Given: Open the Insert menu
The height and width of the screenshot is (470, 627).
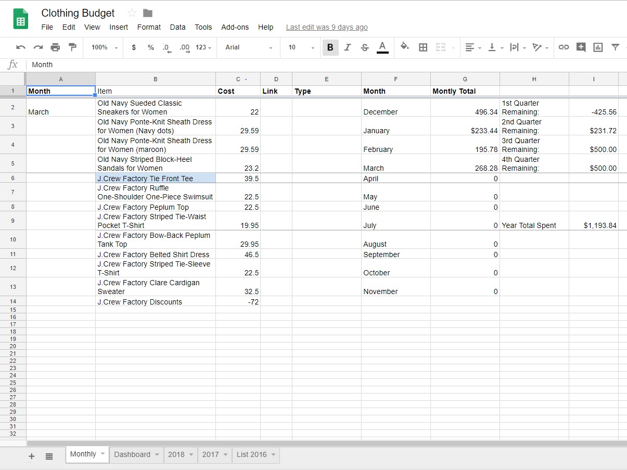Looking at the screenshot, I should (119, 27).
